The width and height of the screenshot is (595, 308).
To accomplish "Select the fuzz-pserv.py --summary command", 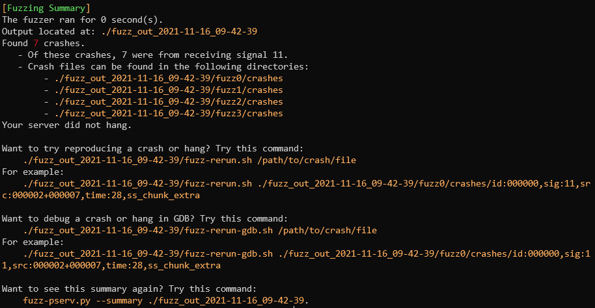I will tap(166, 300).
